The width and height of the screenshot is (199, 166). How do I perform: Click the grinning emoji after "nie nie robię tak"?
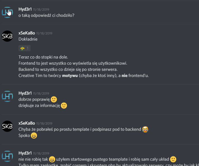(x=52, y=159)
